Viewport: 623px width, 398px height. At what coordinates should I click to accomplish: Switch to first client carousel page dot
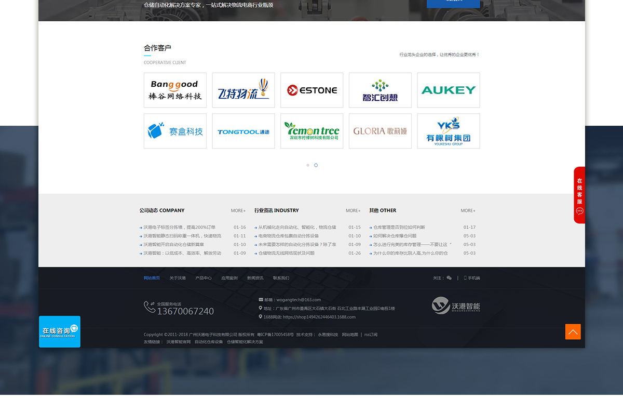(308, 165)
